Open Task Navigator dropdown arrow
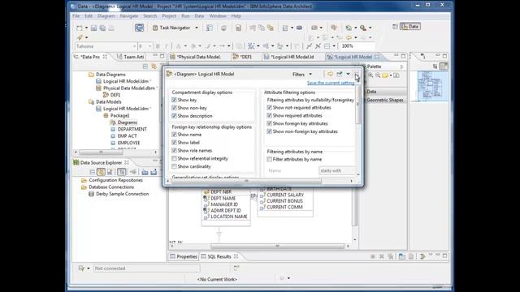Screen dimensions: 520x292 197,28
